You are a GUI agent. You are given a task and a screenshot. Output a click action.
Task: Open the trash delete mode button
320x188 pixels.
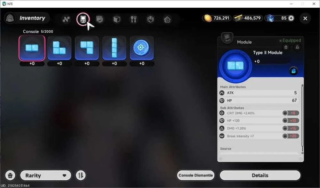click(10, 175)
